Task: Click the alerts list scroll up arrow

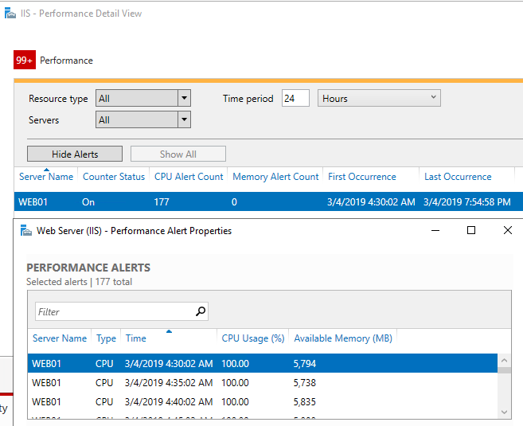Action: [504, 360]
